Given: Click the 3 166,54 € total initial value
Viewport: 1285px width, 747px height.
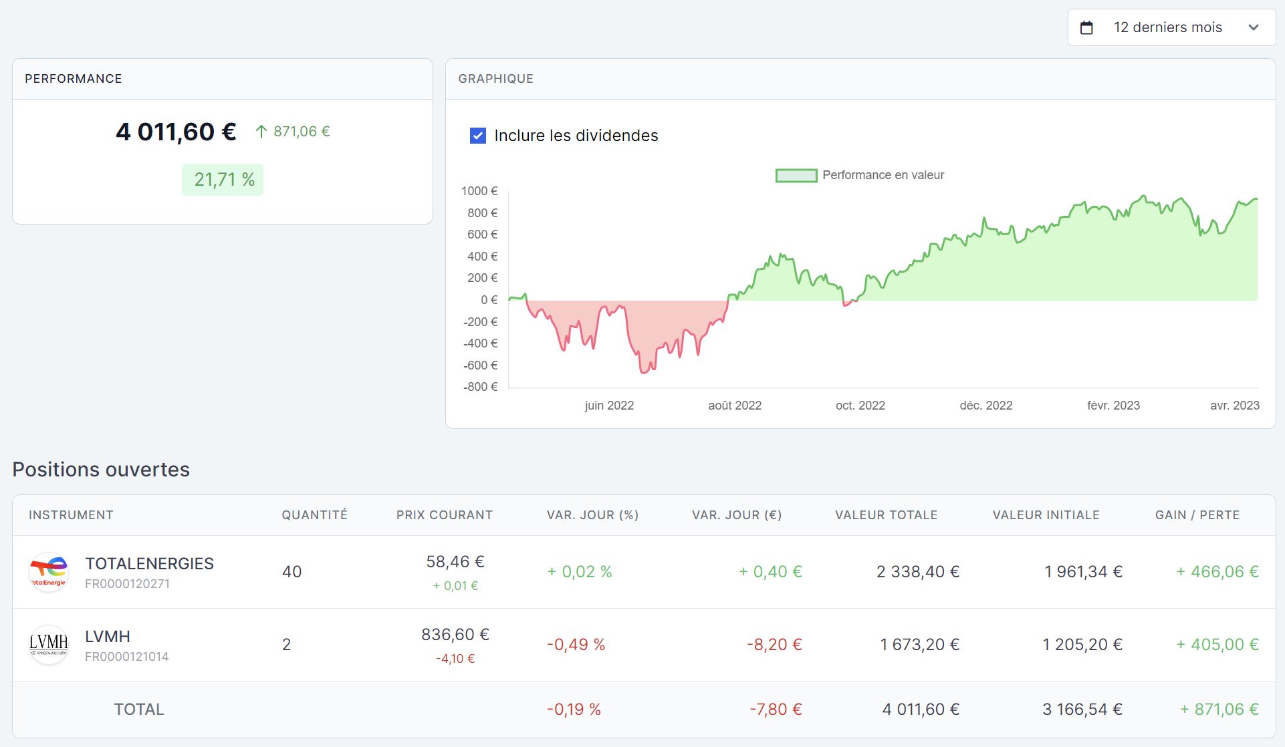Looking at the screenshot, I should coord(1082,710).
